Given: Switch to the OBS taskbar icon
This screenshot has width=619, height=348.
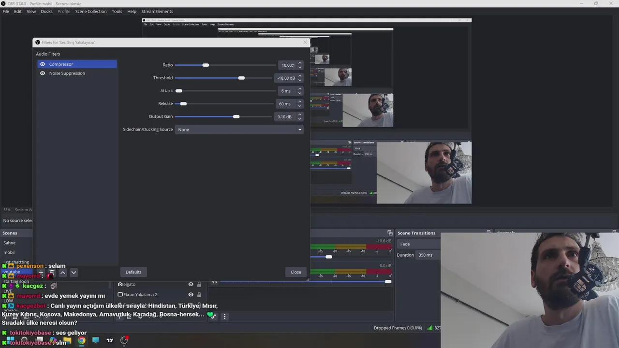Looking at the screenshot, I should [124, 340].
